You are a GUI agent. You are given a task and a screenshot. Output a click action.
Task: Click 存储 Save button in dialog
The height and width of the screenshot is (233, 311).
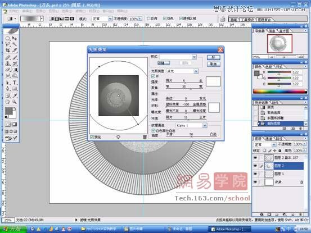pyautogui.click(x=164, y=63)
